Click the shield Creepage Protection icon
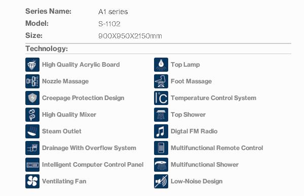Viewport: 304px width, 196px height. 32,98
